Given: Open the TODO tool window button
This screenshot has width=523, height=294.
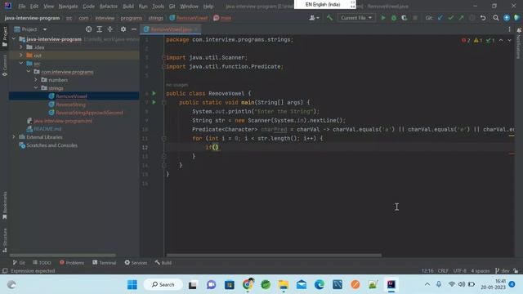Looking at the screenshot, I should [x=42, y=263].
